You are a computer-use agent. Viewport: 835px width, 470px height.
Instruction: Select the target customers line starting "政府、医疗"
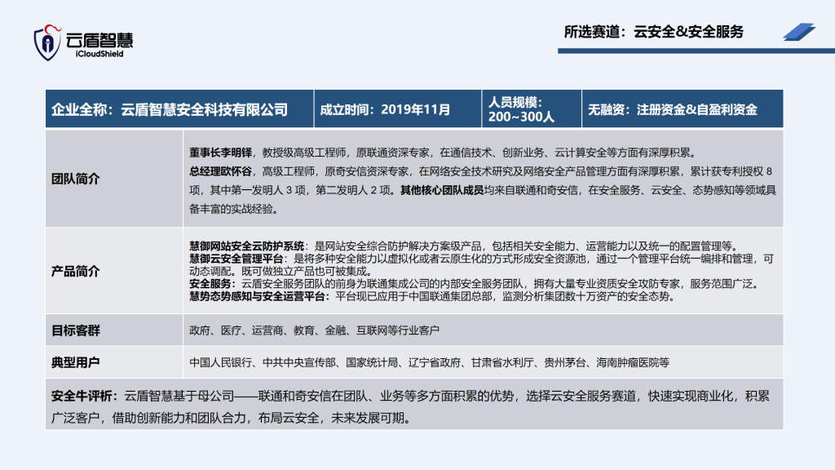pyautogui.click(x=314, y=330)
